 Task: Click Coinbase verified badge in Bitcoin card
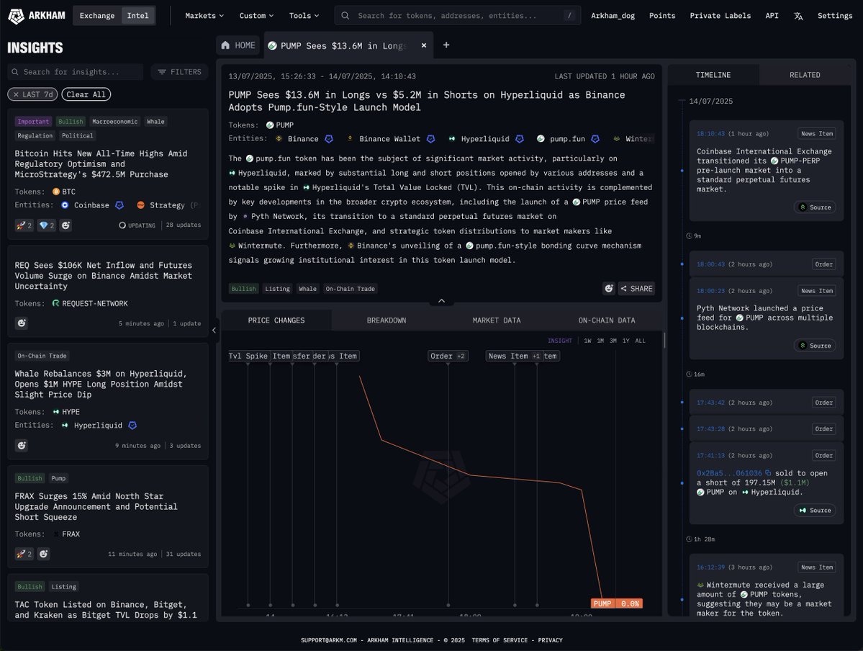coord(119,205)
